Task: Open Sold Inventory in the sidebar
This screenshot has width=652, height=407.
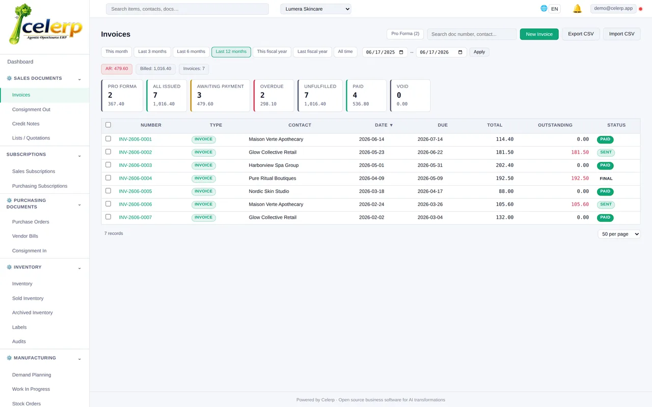Action: coord(28,298)
